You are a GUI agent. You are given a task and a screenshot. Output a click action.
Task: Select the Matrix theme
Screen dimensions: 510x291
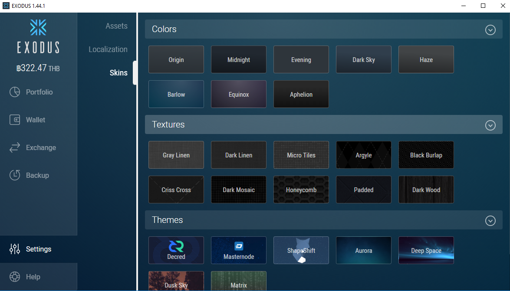click(239, 281)
